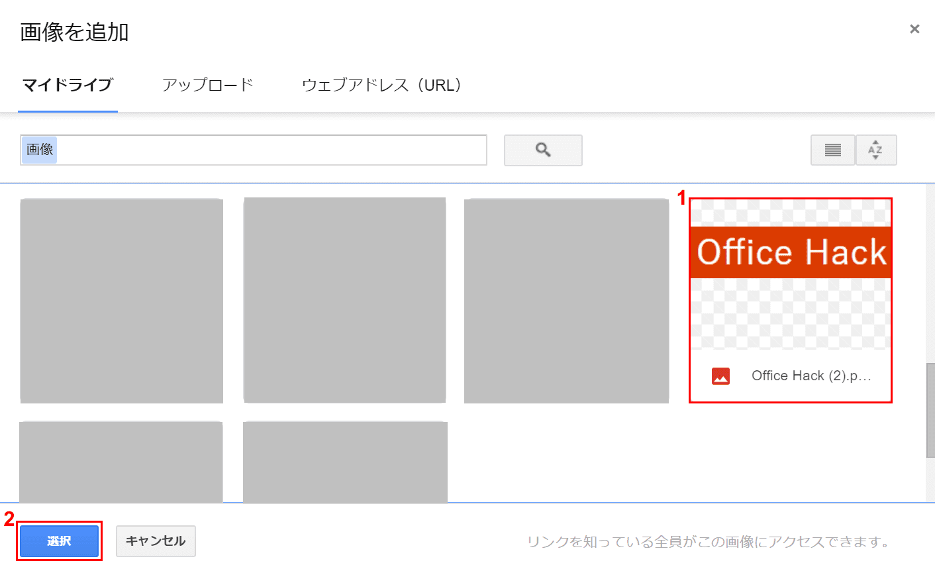Click the image file type icon beside Office Hack (2)

[720, 376]
